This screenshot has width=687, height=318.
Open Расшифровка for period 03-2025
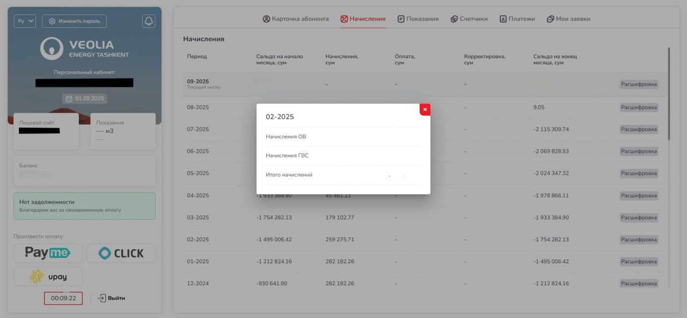639,217
